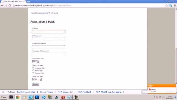Open the network tray icon
The width and height of the screenshot is (177, 100).
click(160, 97)
